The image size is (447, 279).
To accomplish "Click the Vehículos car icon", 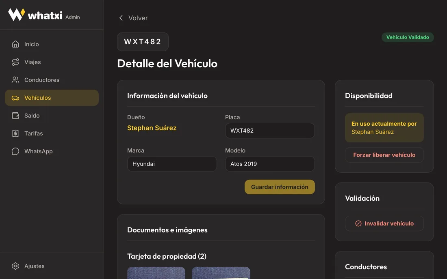I will click(15, 98).
